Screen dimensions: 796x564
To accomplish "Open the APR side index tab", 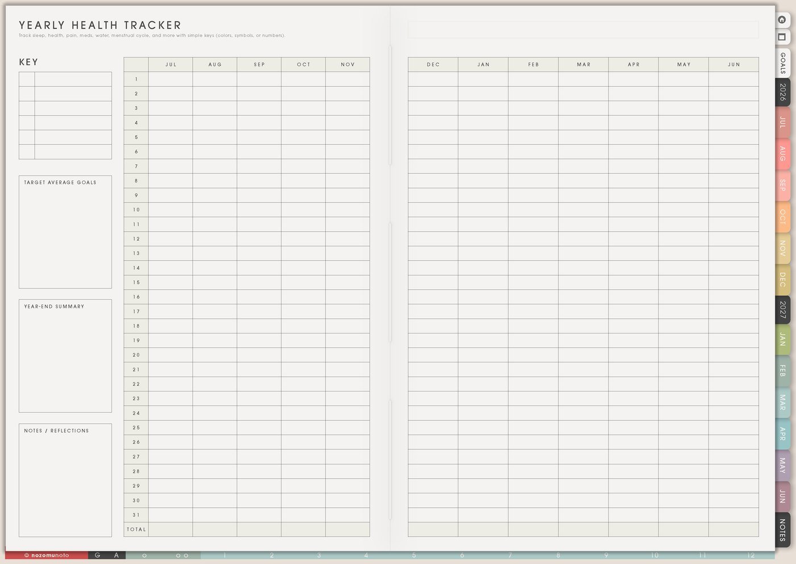I will point(782,434).
